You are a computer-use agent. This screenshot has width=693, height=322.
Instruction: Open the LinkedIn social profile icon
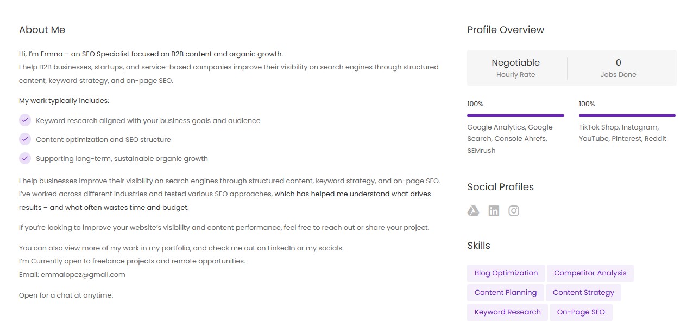click(494, 211)
